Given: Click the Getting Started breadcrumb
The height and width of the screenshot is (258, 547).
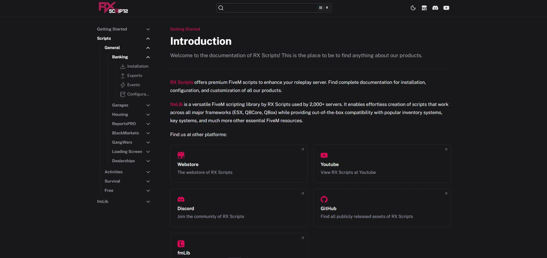Looking at the screenshot, I should [x=185, y=29].
